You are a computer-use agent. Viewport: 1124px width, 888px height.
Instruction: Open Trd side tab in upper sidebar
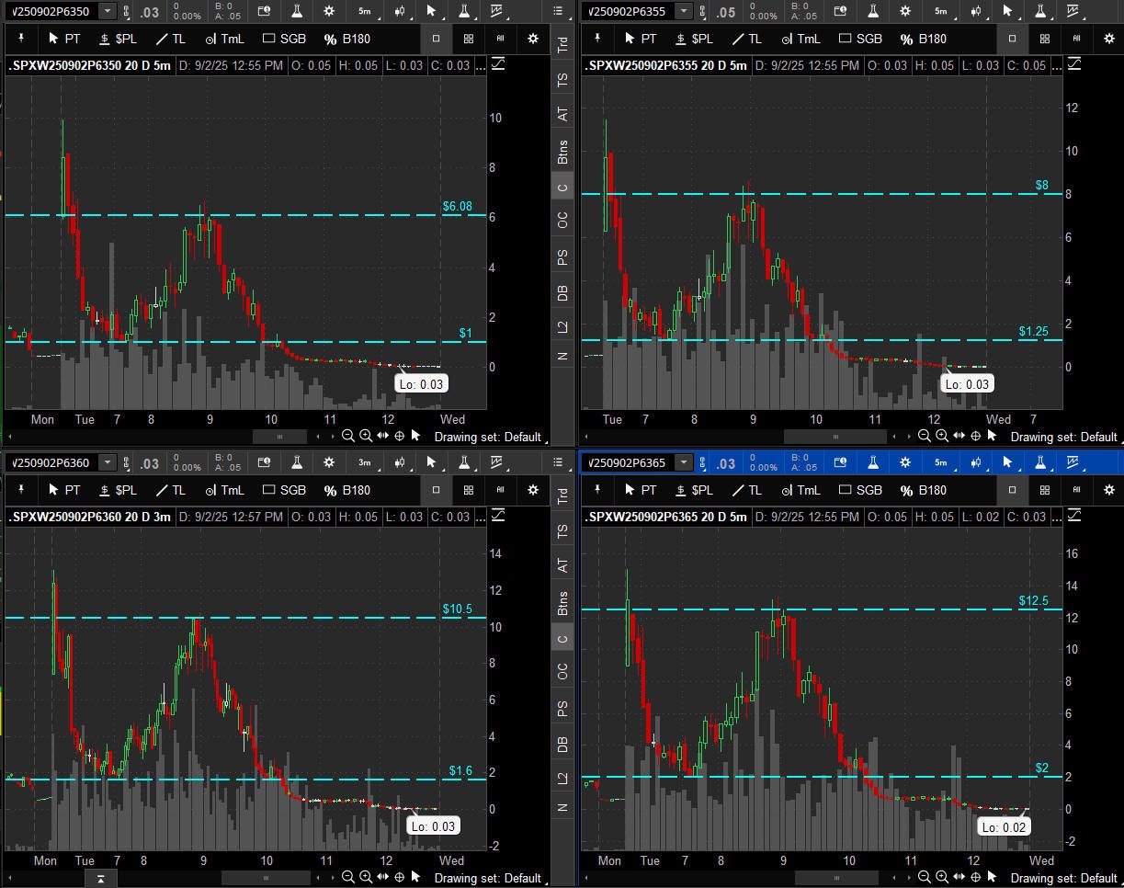click(x=562, y=44)
